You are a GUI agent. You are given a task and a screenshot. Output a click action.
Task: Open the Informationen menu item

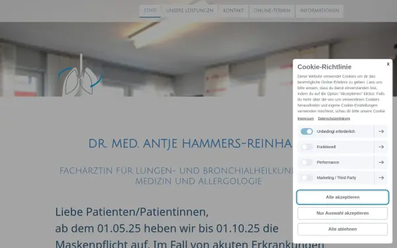(x=320, y=11)
